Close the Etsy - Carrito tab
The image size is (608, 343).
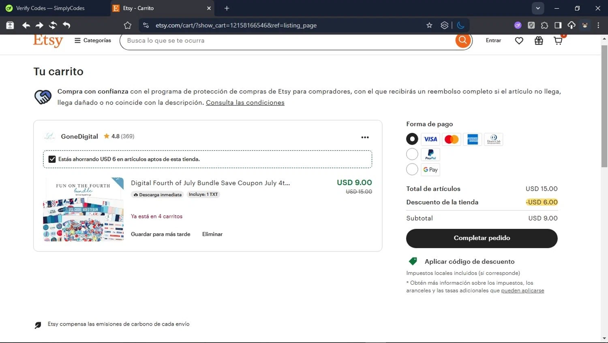pyautogui.click(x=209, y=8)
